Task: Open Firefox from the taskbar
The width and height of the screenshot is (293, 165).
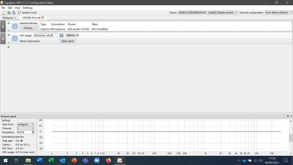Action: [x=109, y=160]
